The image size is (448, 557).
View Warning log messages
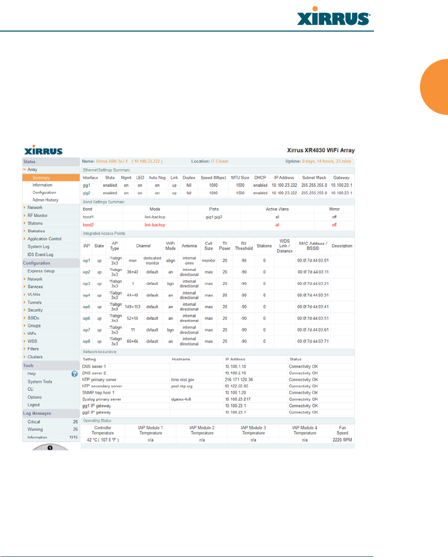35,430
